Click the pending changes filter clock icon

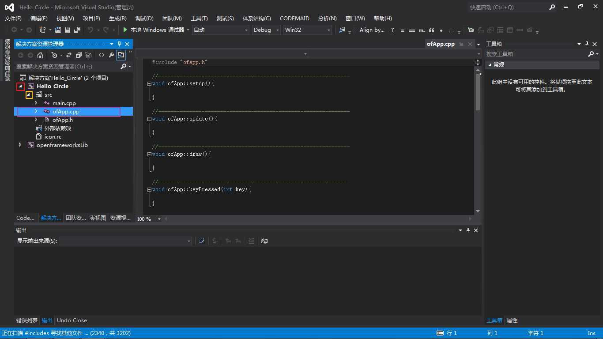point(54,55)
